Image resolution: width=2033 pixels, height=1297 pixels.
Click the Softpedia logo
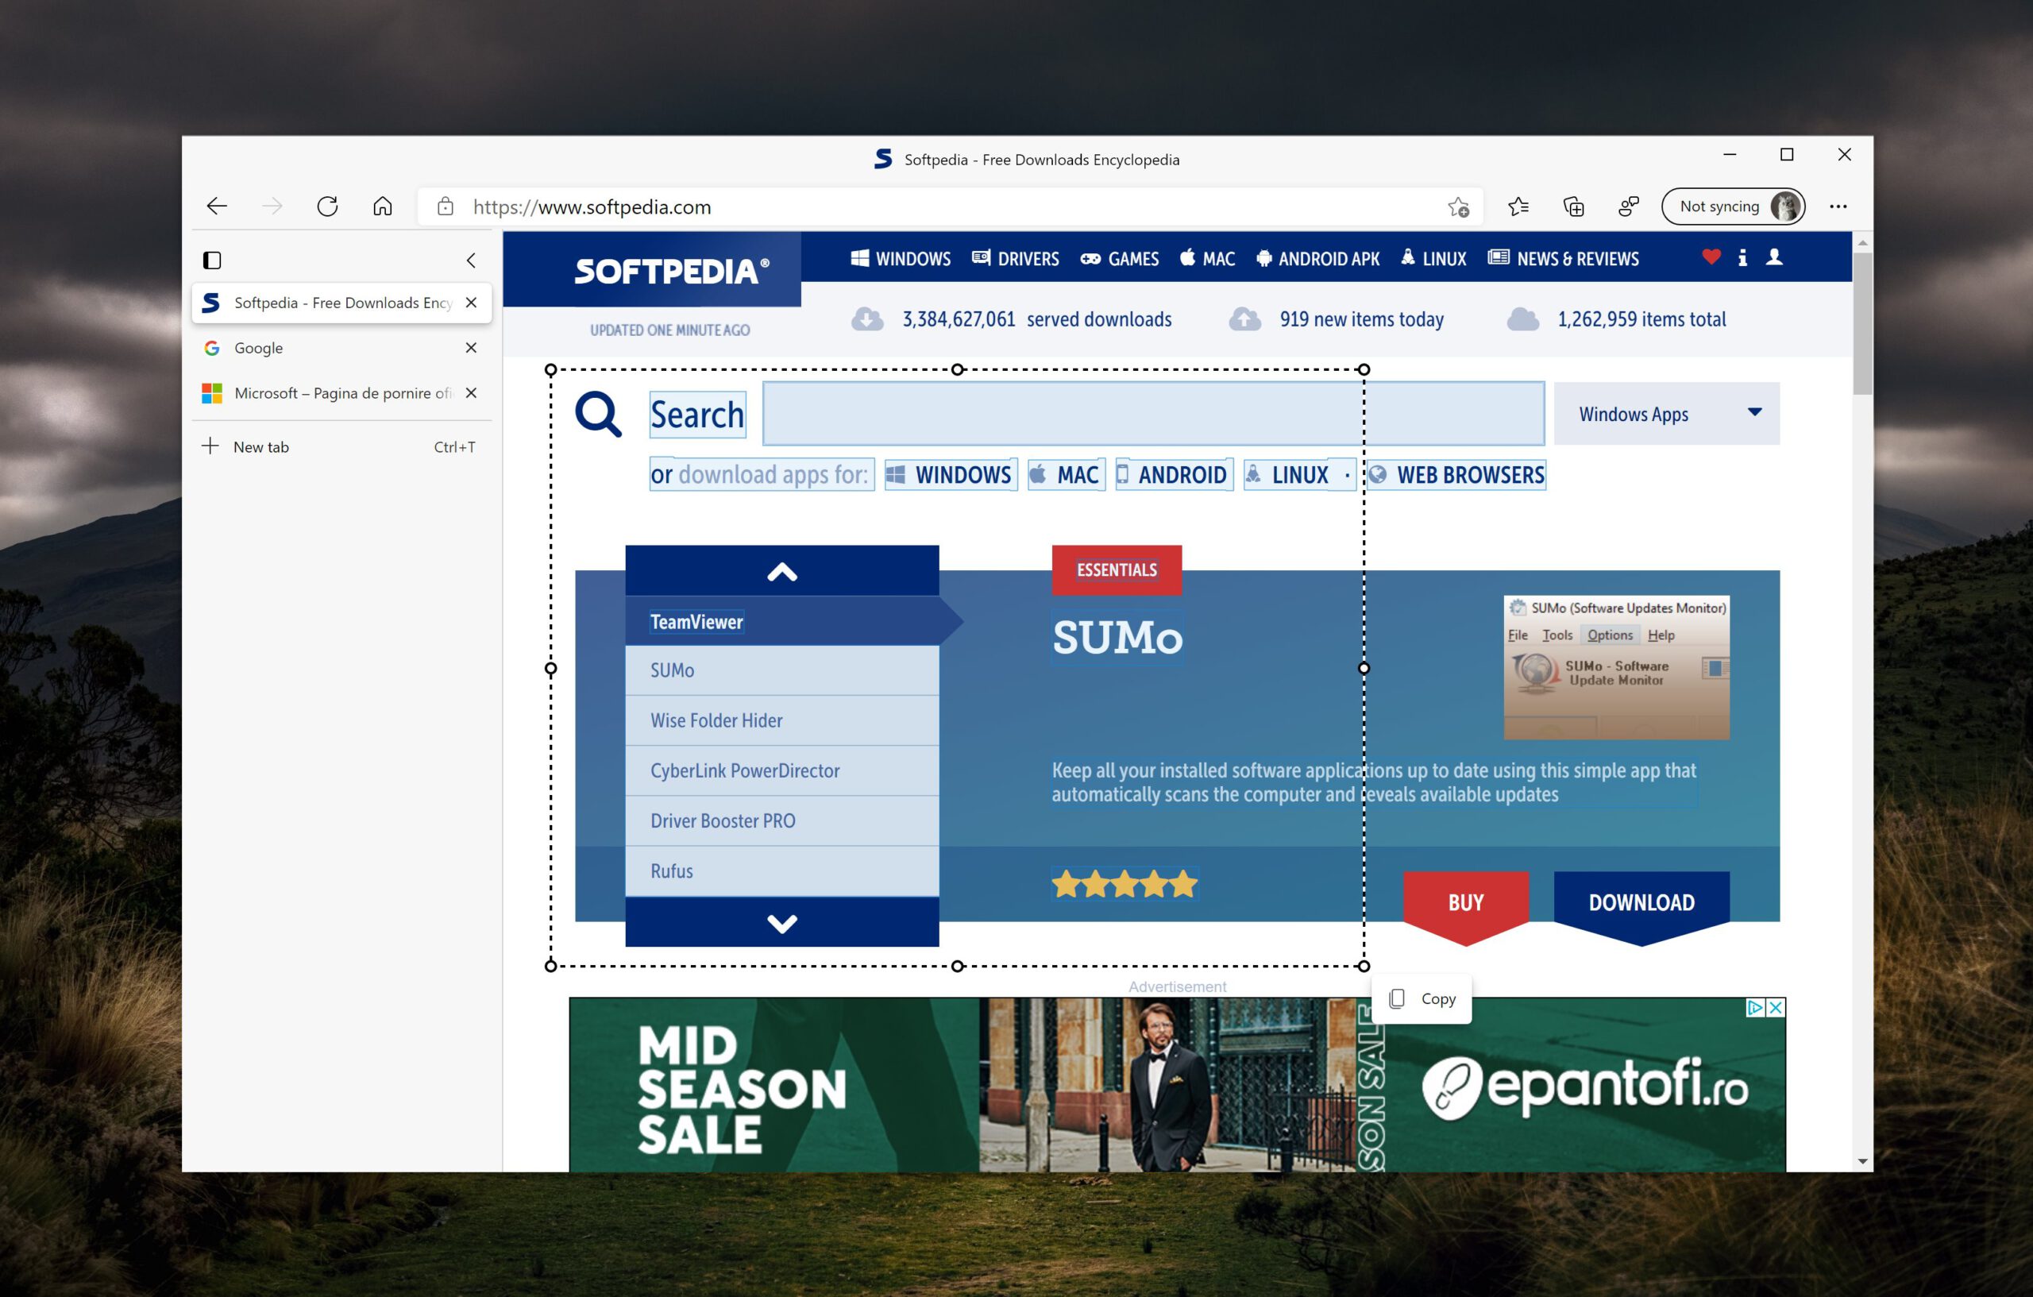point(671,271)
